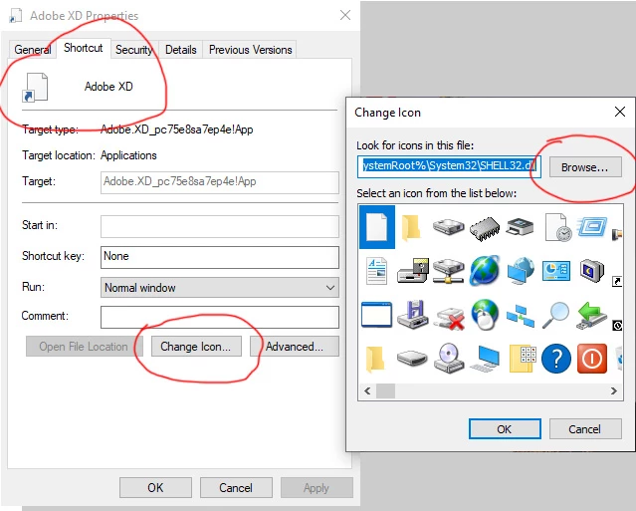Screen dimensions: 636x511
Task: Click Browse... in Change Icon dialog
Action: (x=585, y=166)
